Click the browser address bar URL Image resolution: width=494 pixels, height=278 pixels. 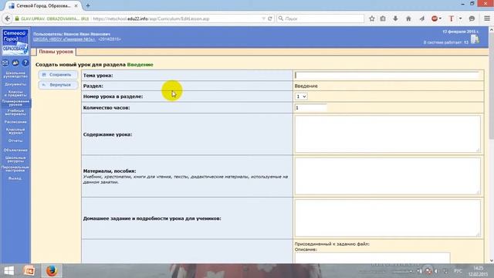point(151,19)
